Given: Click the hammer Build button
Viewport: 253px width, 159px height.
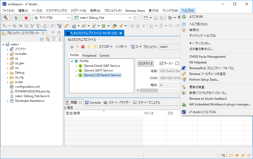Looking at the screenshot, I should tap(6, 18).
